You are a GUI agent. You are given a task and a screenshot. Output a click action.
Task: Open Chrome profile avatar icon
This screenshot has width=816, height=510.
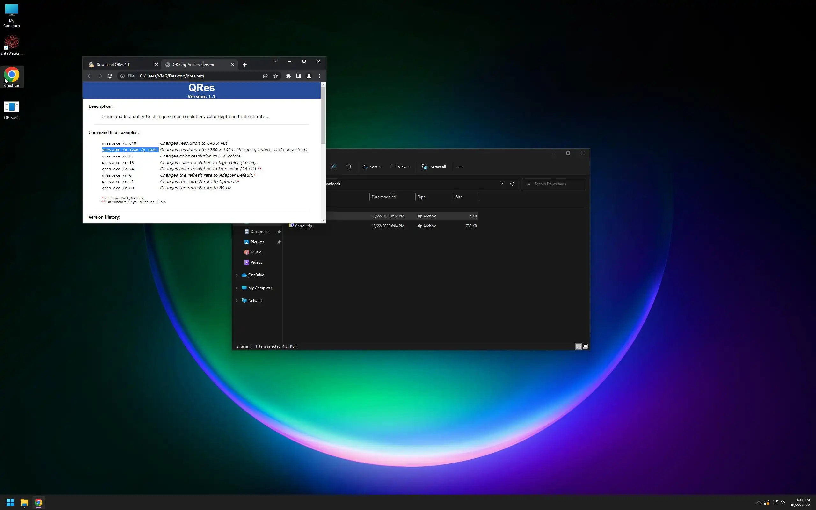tap(309, 76)
